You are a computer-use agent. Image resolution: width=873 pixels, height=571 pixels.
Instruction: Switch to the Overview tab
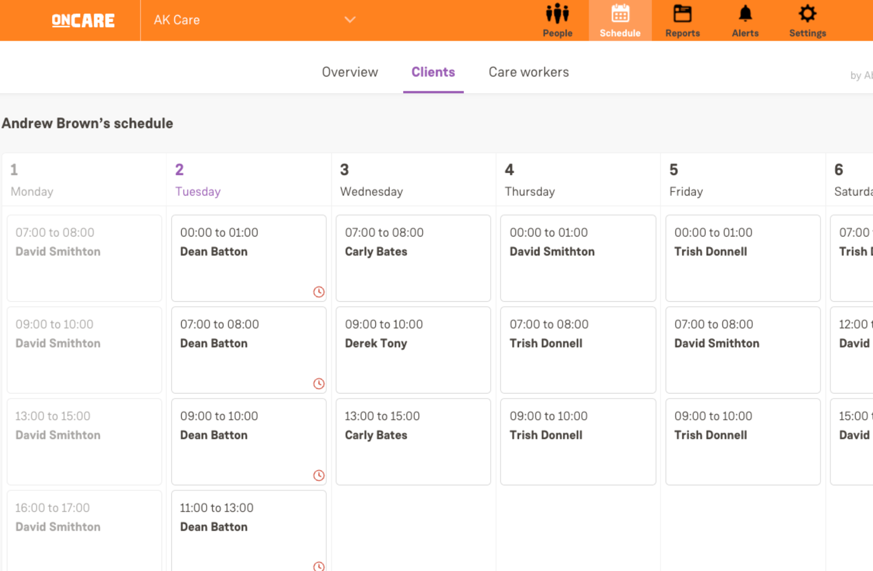(350, 72)
